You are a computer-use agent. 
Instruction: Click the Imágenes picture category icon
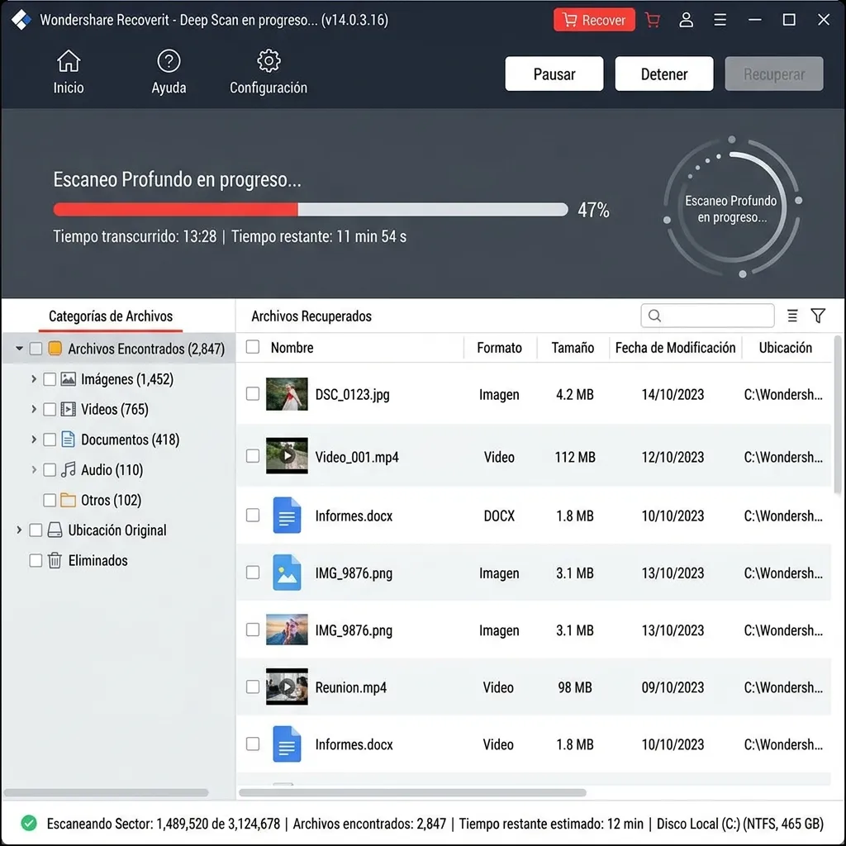tap(68, 378)
